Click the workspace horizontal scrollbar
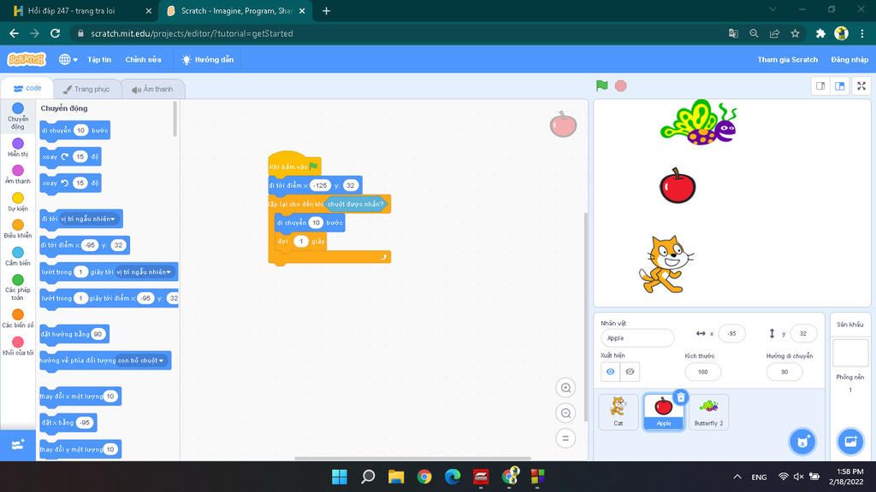 pyautogui.click(x=412, y=459)
